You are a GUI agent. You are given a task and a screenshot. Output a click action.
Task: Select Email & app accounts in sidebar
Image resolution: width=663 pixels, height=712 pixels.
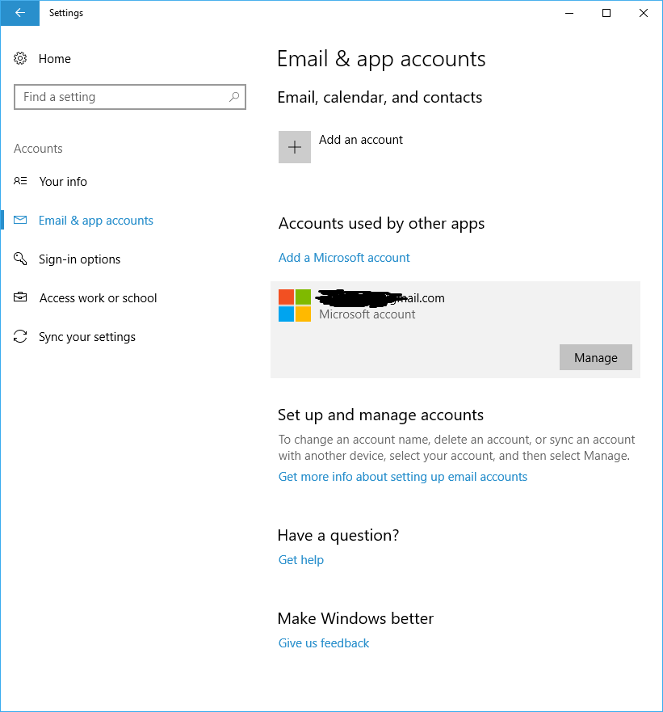(x=96, y=221)
